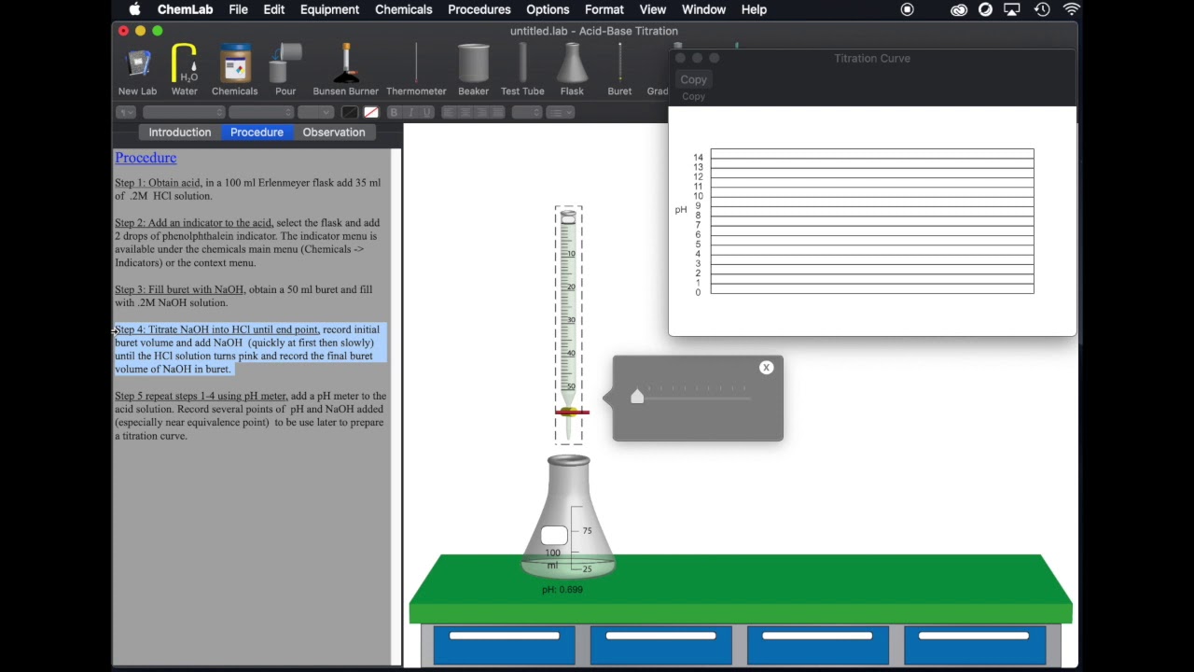Open the AirPlay display menu icon
Viewport: 1194px width, 672px height.
click(1012, 9)
